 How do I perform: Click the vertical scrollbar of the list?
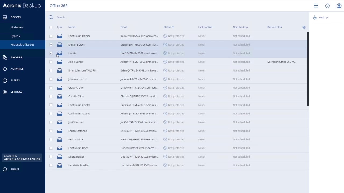[x=308, y=69]
